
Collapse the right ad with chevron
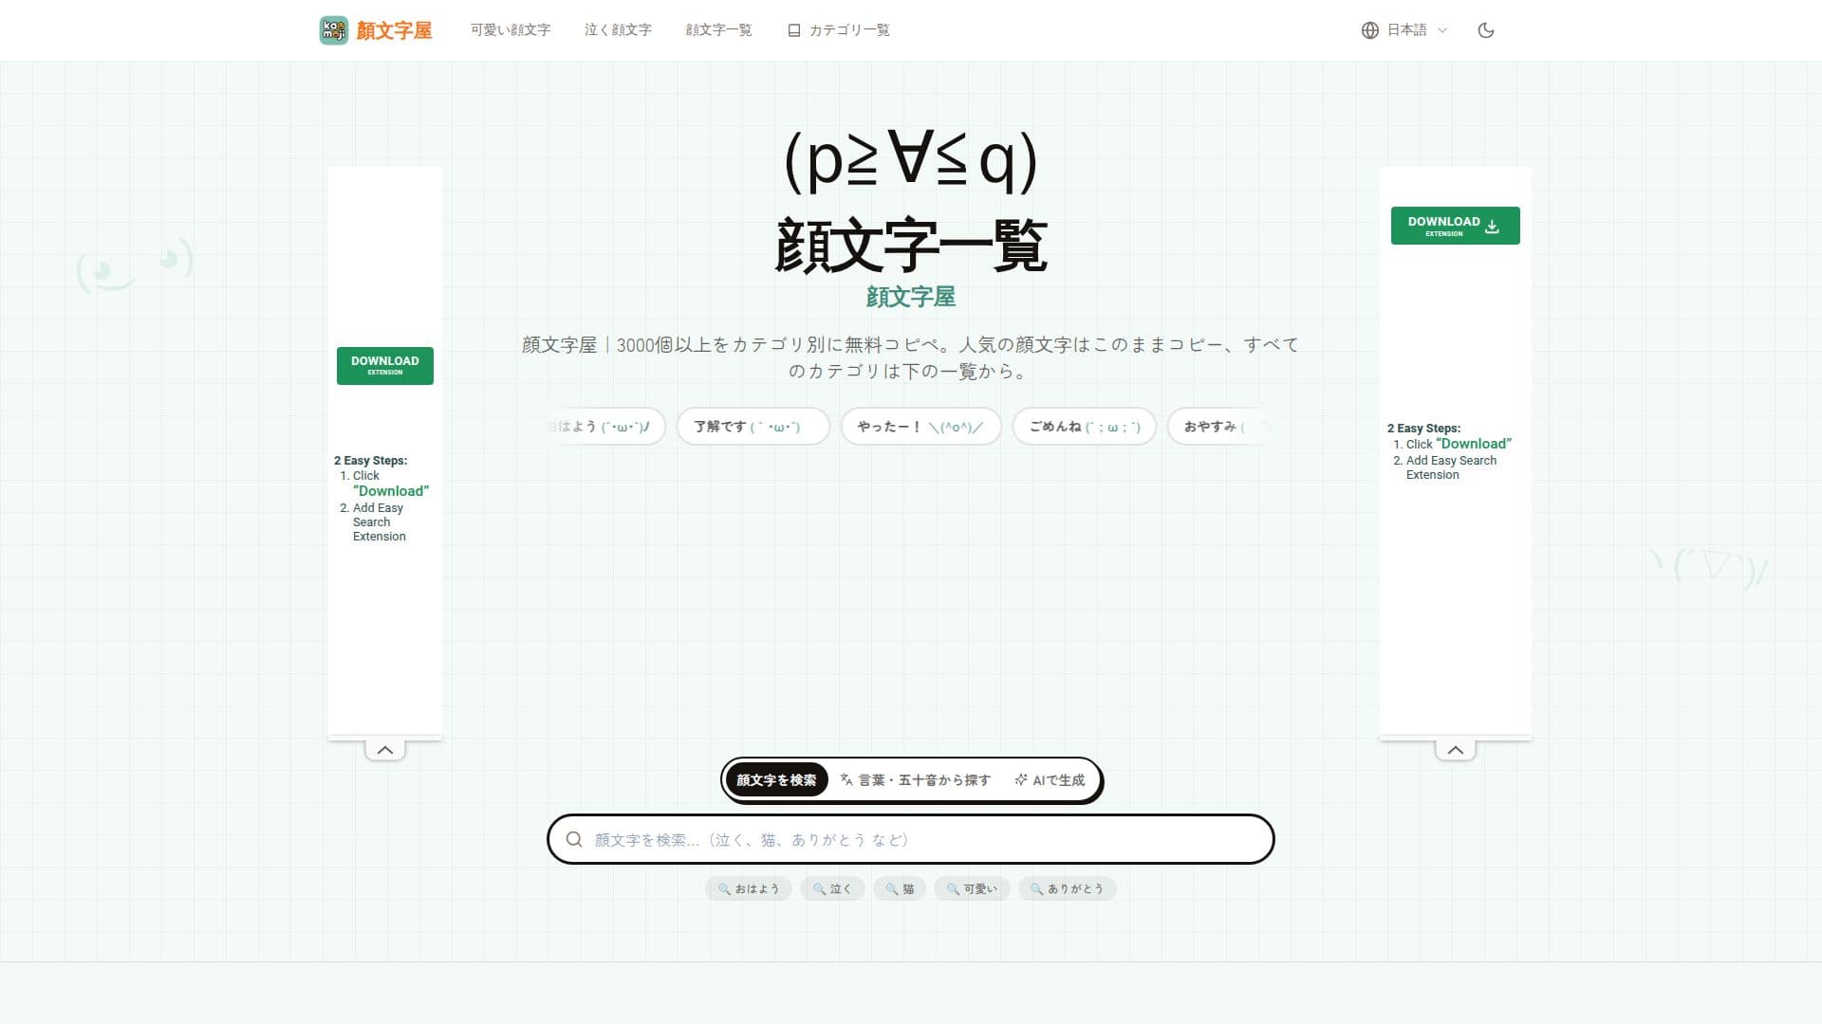point(1455,750)
